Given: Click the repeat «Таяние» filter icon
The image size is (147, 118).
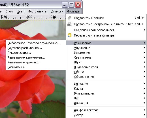Looking at the screenshot, I should [70, 18].
